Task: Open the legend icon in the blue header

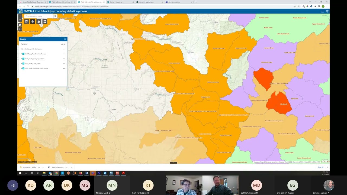Action: point(322,11)
